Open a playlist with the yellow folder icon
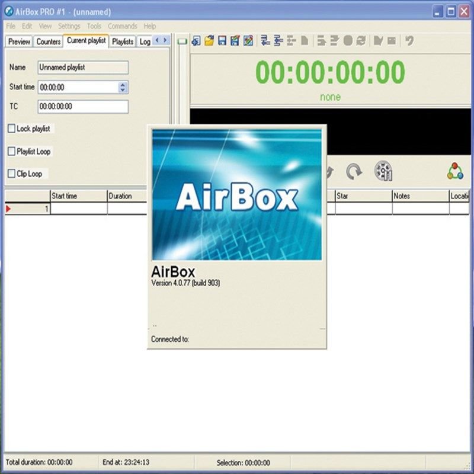Viewport: 474px width, 474px height. click(x=209, y=40)
